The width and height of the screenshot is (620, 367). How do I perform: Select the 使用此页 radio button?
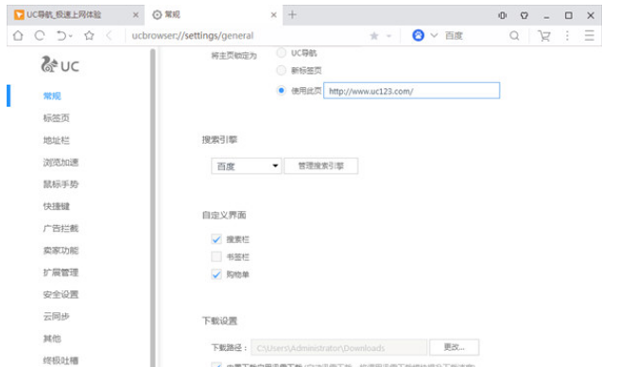point(281,91)
